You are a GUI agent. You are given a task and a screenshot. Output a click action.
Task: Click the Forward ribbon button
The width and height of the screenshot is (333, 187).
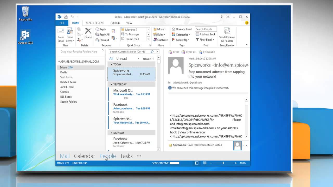pyautogui.click(x=102, y=40)
